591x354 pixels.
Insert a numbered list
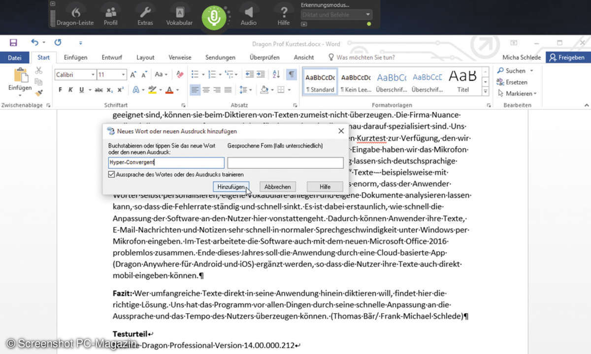click(x=212, y=75)
